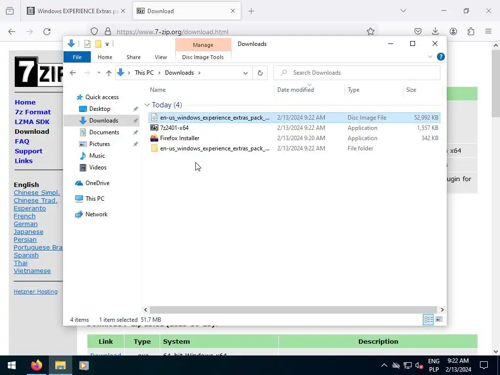This screenshot has width=500, height=375.
Task: Select the 7z2401-x64 application file
Action: (x=294, y=128)
